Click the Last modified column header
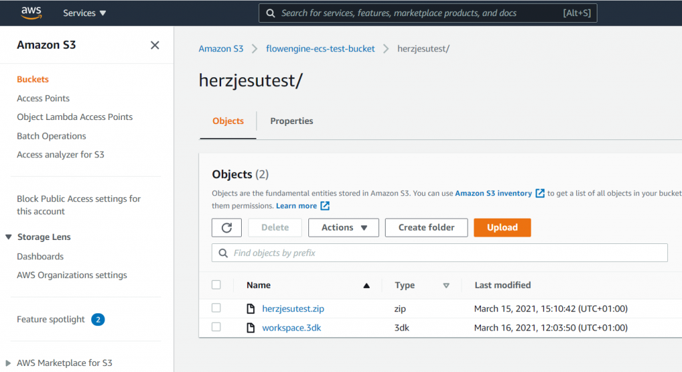 [x=502, y=285]
